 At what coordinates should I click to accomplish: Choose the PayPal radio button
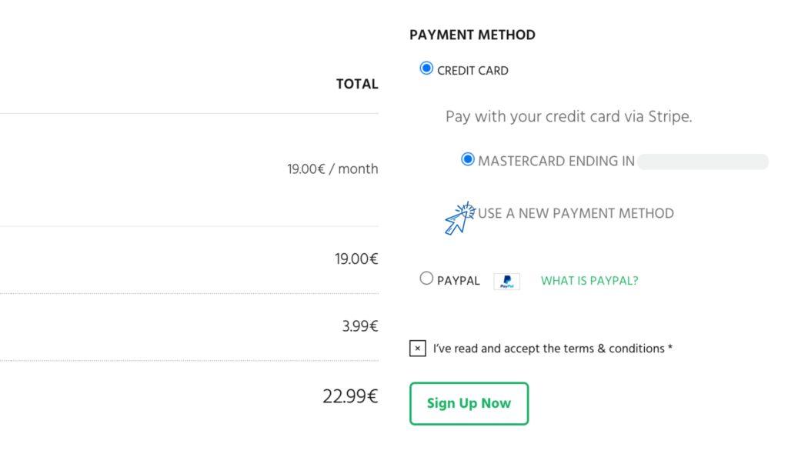(x=426, y=279)
